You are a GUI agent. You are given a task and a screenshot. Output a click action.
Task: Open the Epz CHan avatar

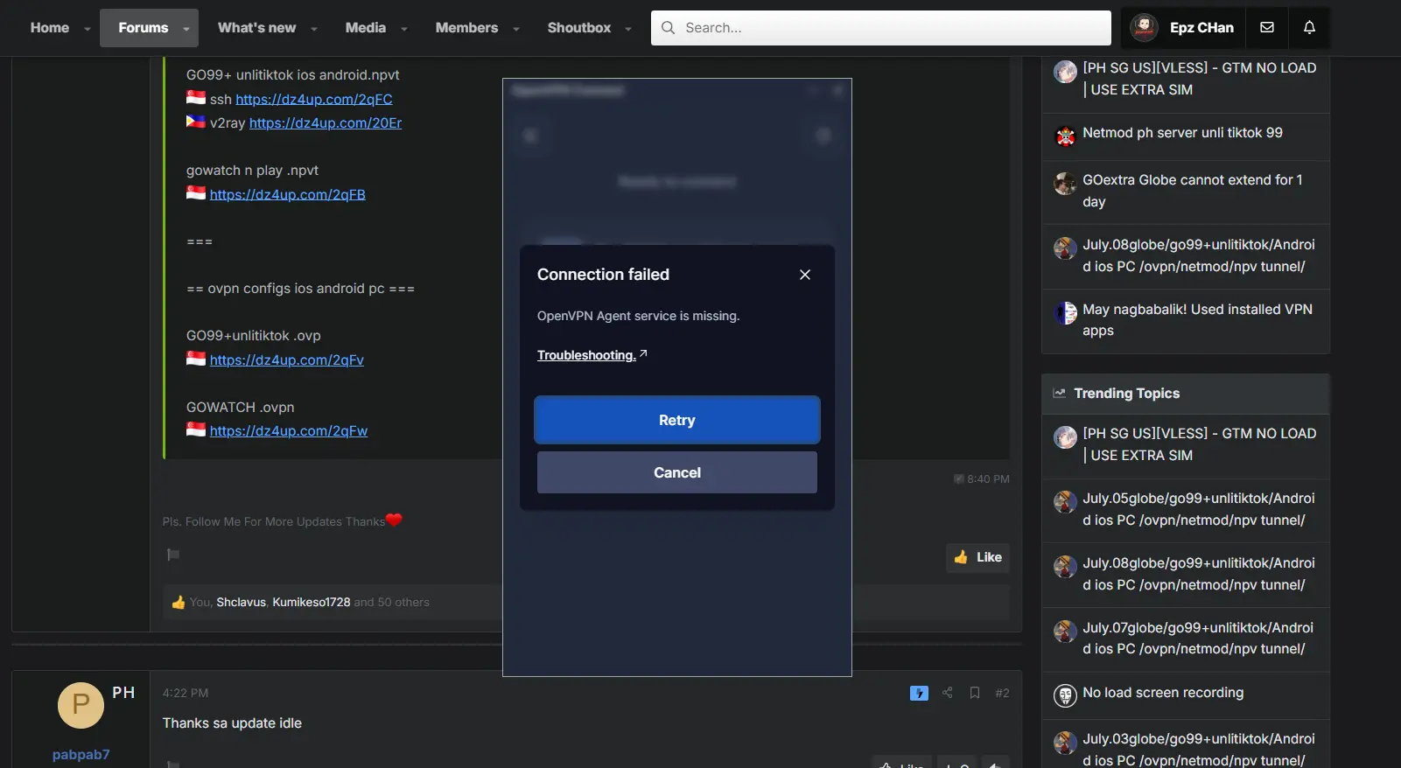pos(1144,28)
